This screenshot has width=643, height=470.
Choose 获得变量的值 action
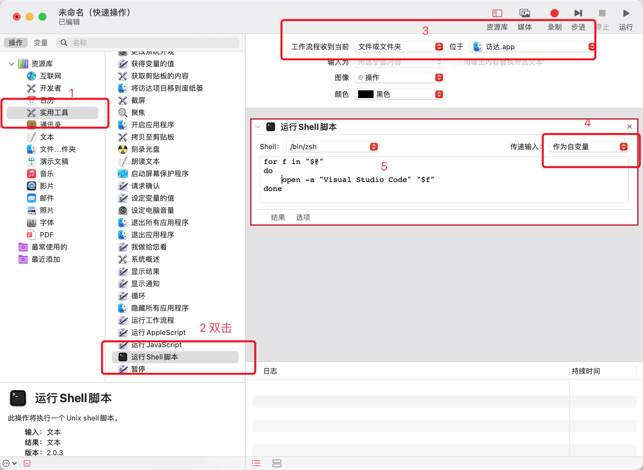146,64
